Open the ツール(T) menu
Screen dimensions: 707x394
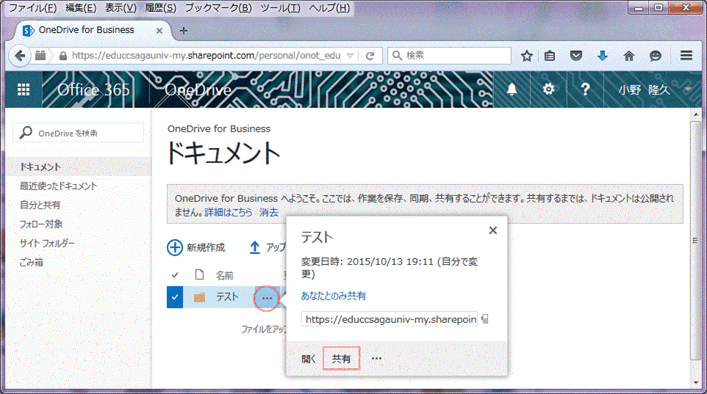(x=281, y=8)
